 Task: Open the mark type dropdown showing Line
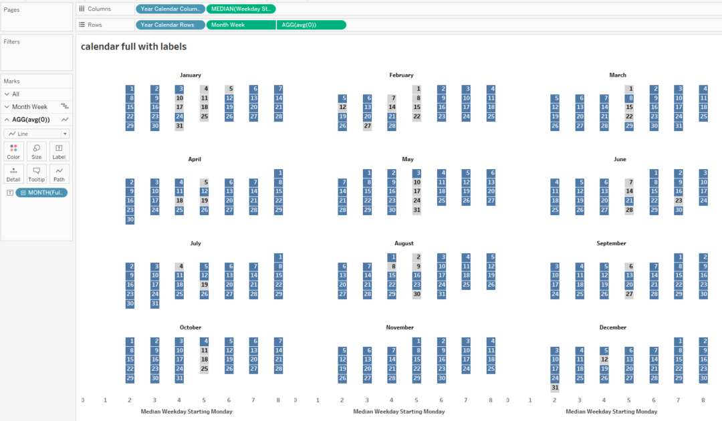[36, 133]
